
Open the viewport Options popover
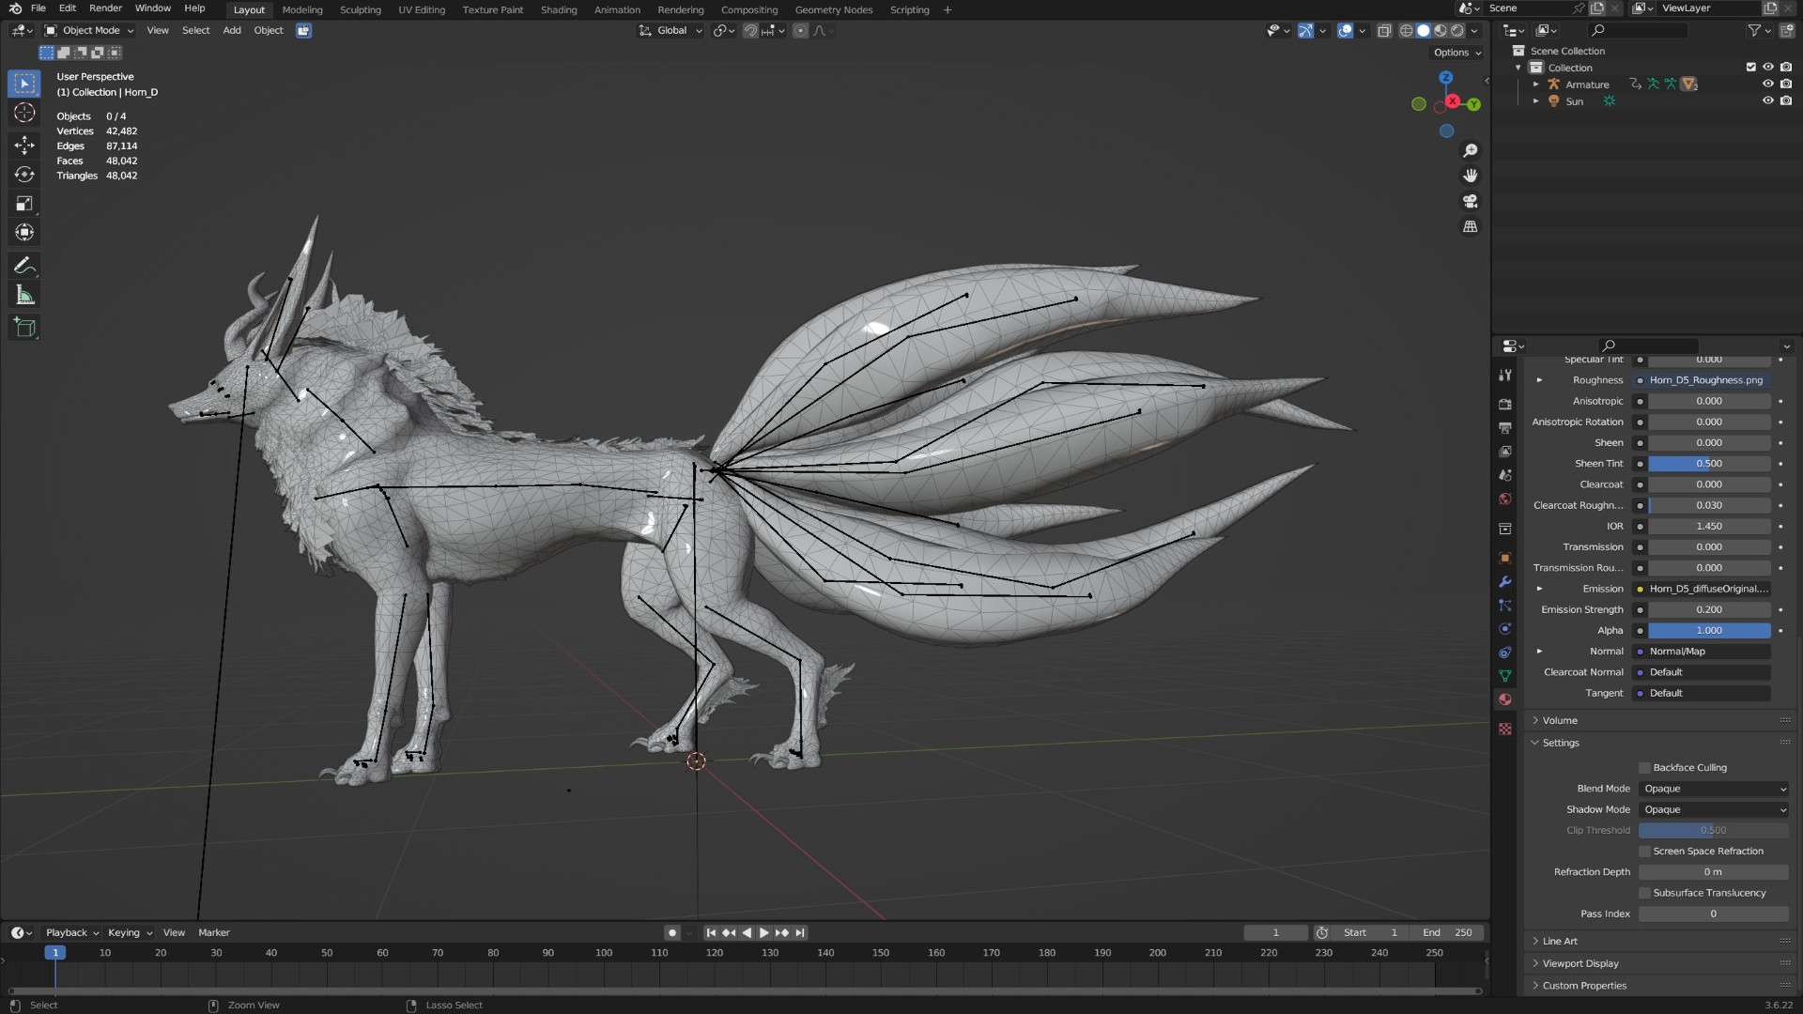tap(1457, 53)
